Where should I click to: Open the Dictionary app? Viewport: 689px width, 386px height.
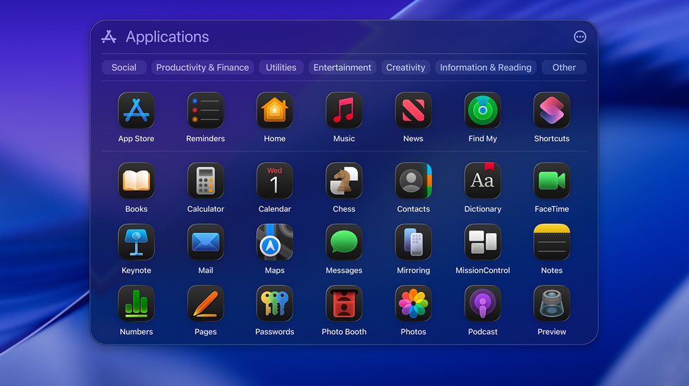click(482, 181)
